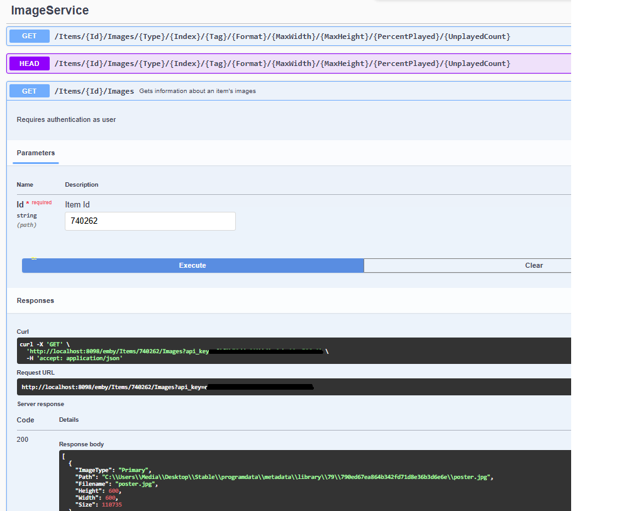Collapse the /Items/{Id}/Images endpoint path
Image resolution: width=629 pixels, height=511 pixels.
click(x=94, y=91)
